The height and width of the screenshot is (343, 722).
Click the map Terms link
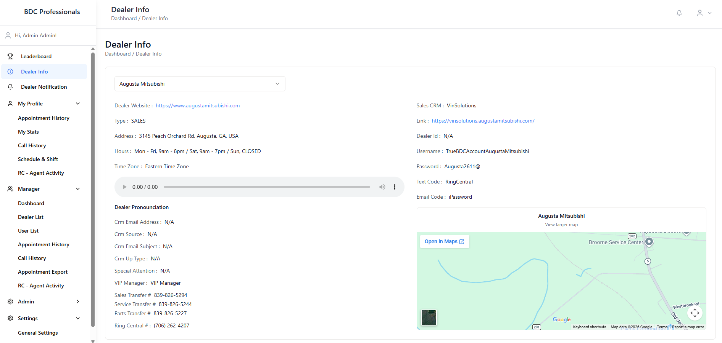pos(662,327)
